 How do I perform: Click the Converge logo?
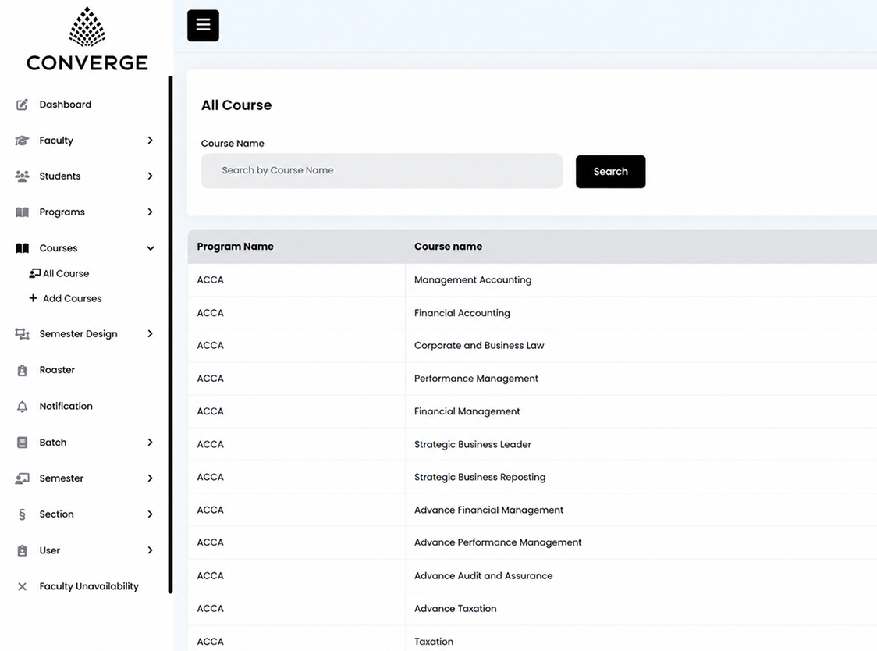click(87, 39)
